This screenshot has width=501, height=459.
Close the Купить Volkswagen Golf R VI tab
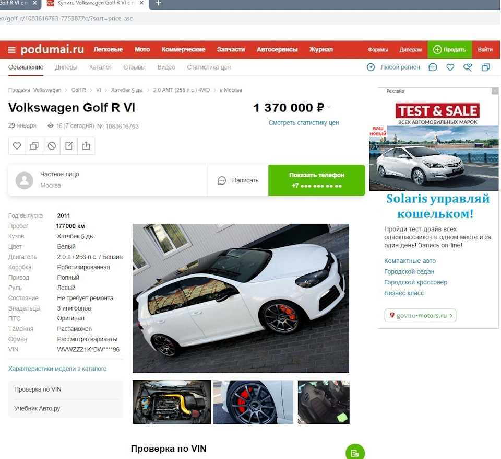click(x=141, y=3)
